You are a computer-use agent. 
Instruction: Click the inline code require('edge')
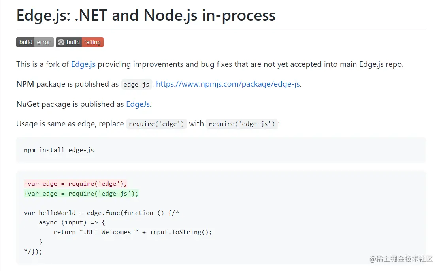coord(156,124)
